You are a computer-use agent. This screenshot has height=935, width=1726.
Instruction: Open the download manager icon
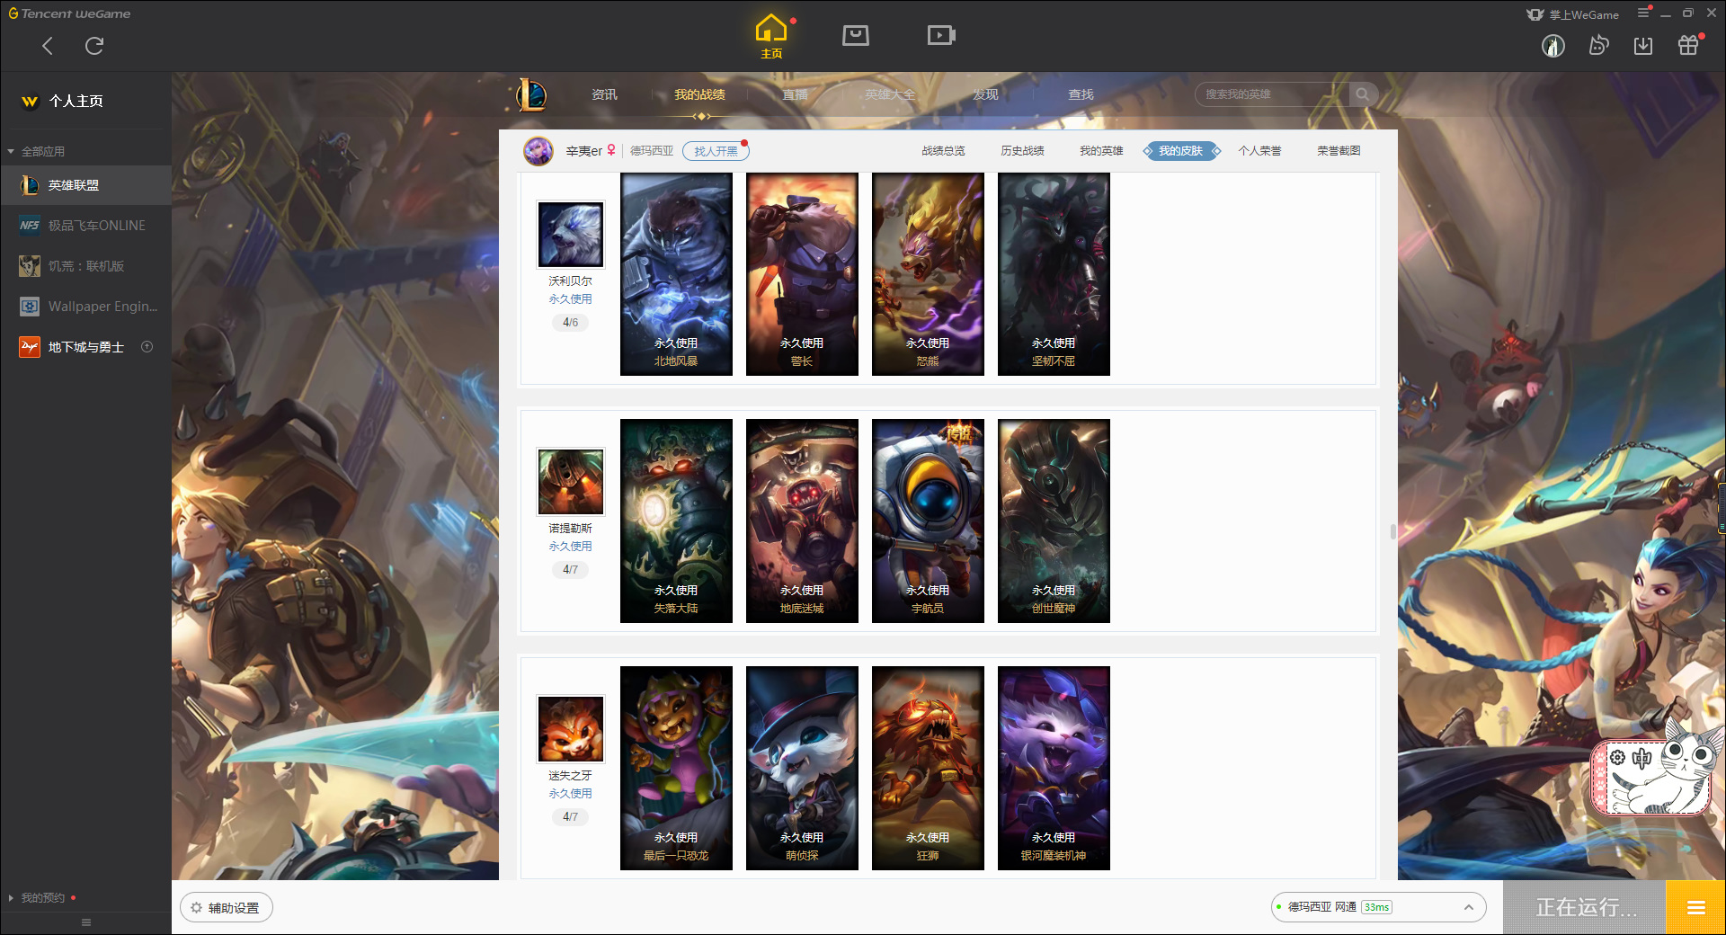(1643, 46)
